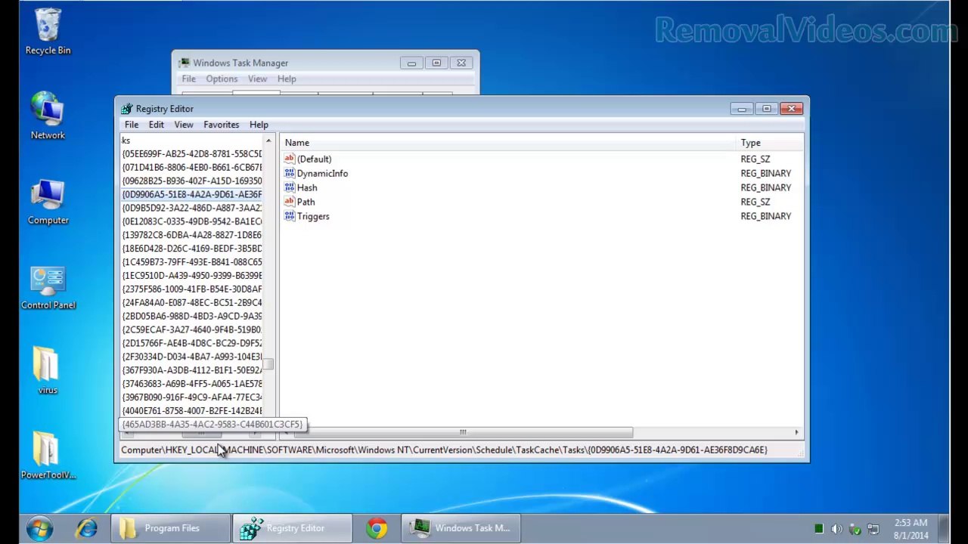Click the (Default) value's string icon
Viewport: 968px width, 544px height.
289,159
